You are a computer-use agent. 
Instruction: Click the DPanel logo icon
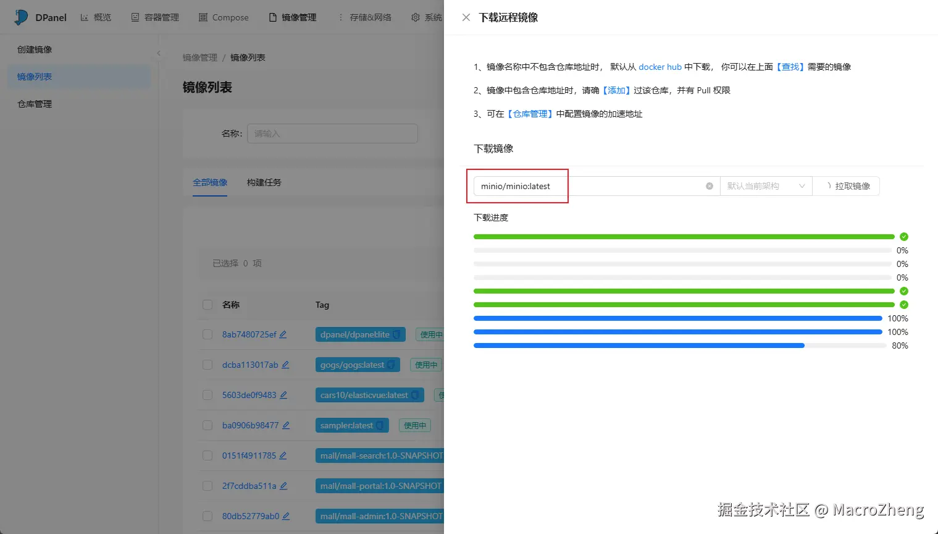coord(21,17)
